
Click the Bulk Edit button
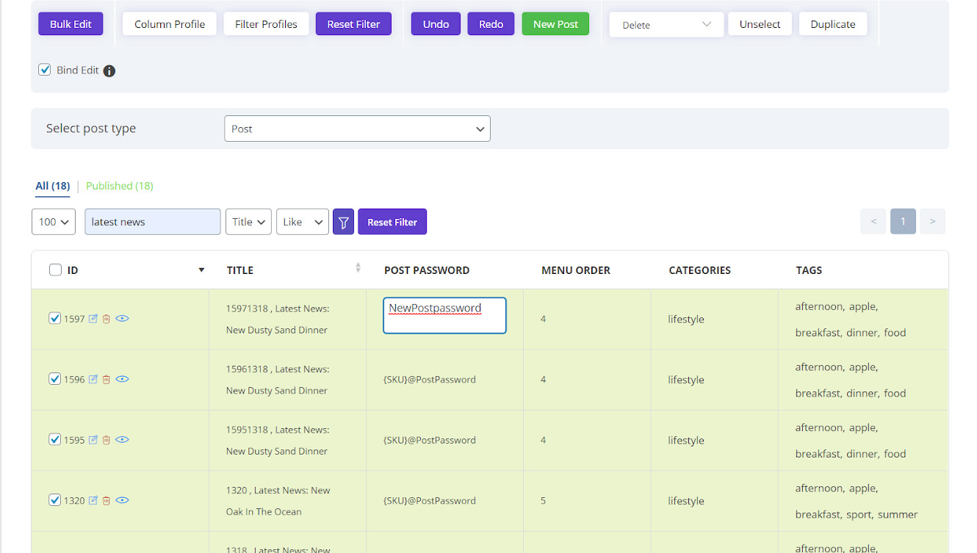click(x=71, y=24)
